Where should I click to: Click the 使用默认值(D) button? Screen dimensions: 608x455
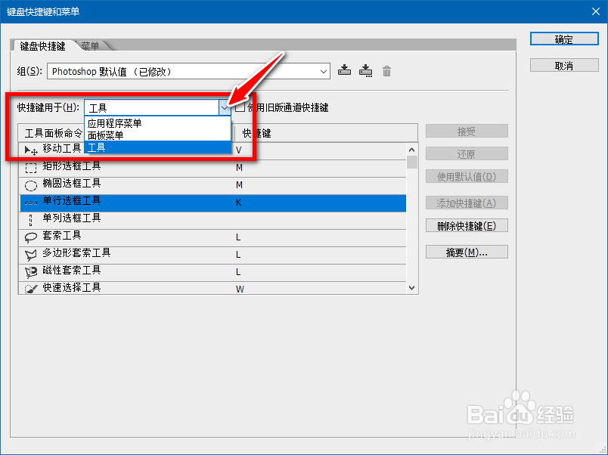[467, 177]
